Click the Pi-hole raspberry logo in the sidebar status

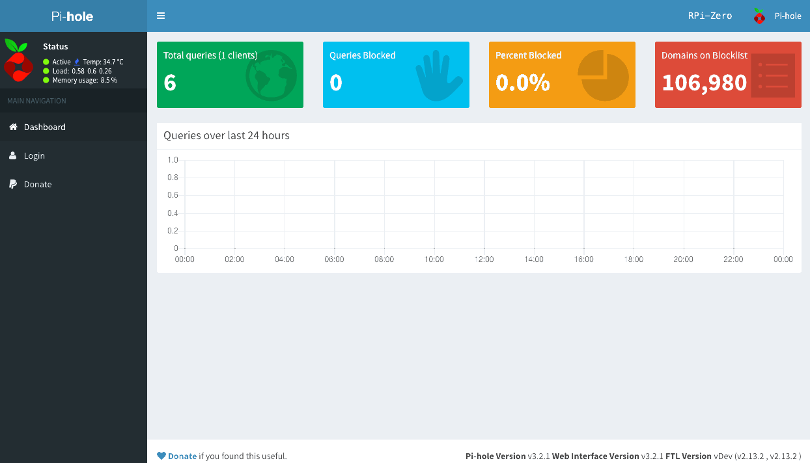tap(18, 60)
